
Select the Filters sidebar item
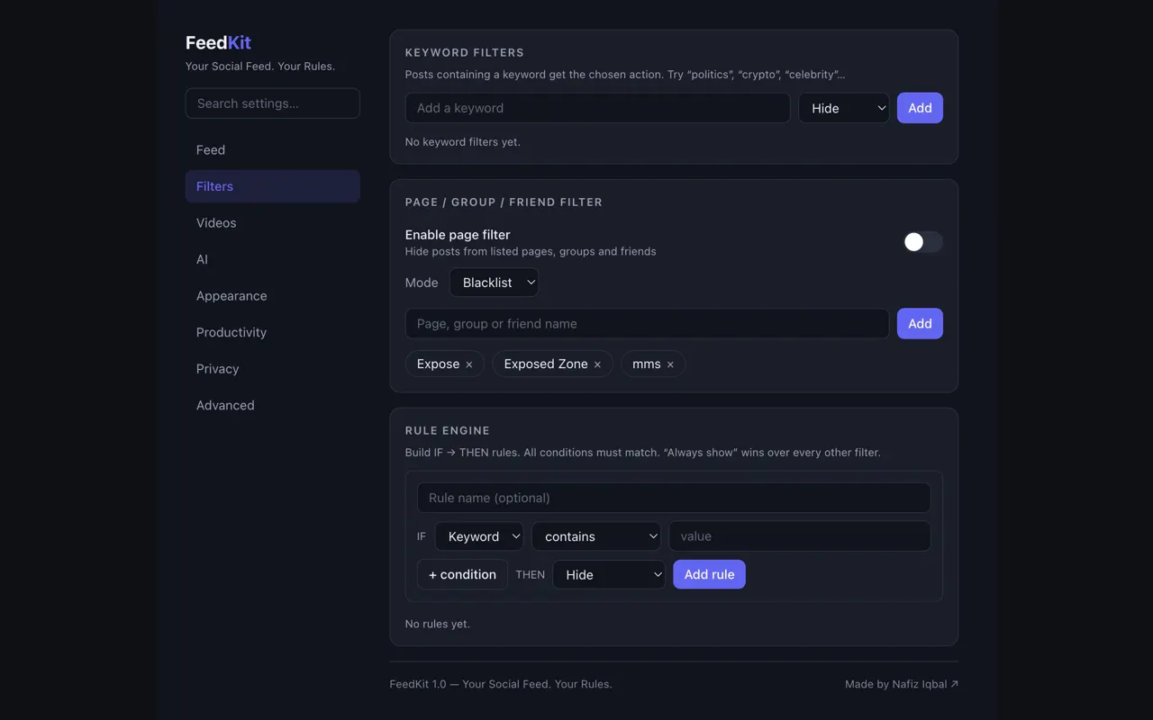point(273,186)
